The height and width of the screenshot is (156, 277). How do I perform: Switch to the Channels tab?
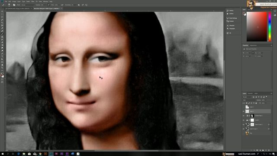coord(250,94)
